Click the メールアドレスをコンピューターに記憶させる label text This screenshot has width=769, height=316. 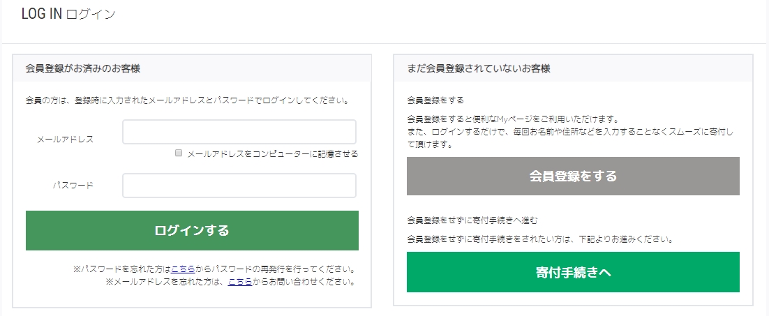tap(273, 153)
